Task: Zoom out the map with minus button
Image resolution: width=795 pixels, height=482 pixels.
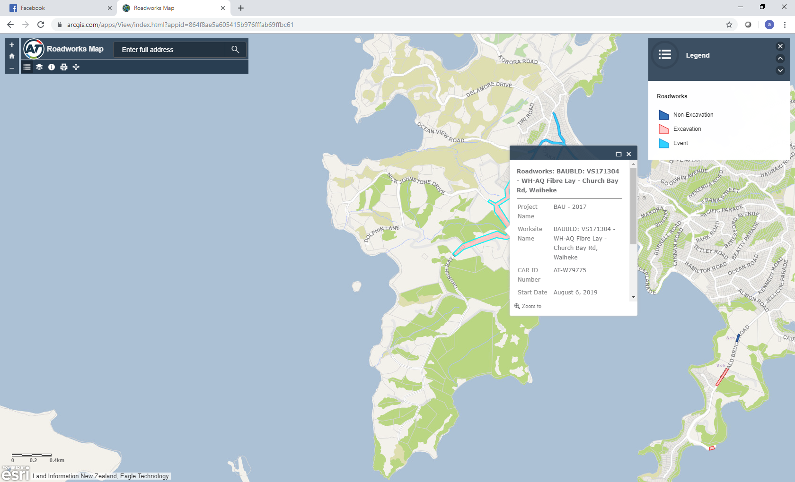Action: (x=12, y=68)
